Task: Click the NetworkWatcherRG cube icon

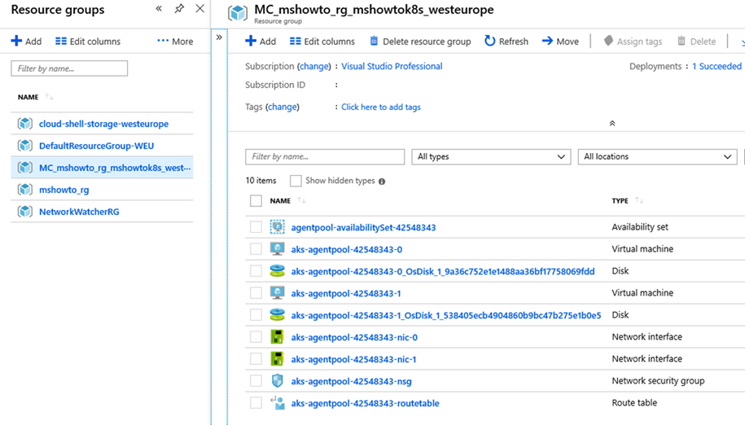Action: pyautogui.click(x=24, y=212)
